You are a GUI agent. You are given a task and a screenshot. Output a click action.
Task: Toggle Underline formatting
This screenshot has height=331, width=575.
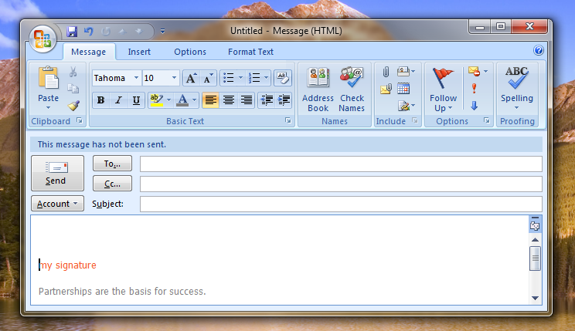click(136, 100)
